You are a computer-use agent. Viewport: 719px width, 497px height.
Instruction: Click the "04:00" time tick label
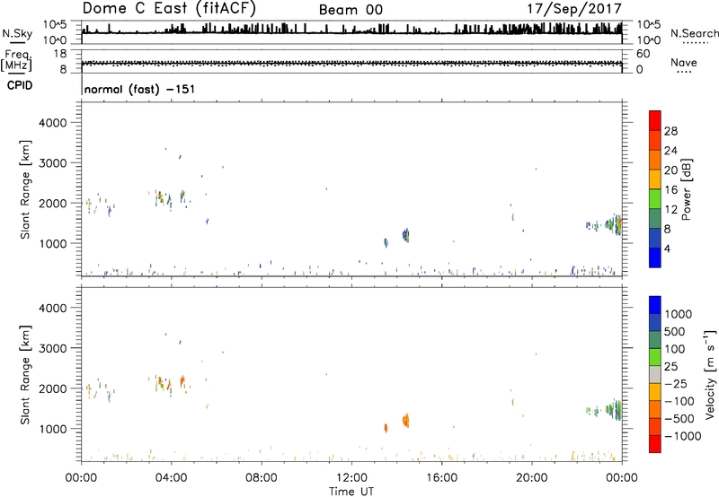coord(171,478)
